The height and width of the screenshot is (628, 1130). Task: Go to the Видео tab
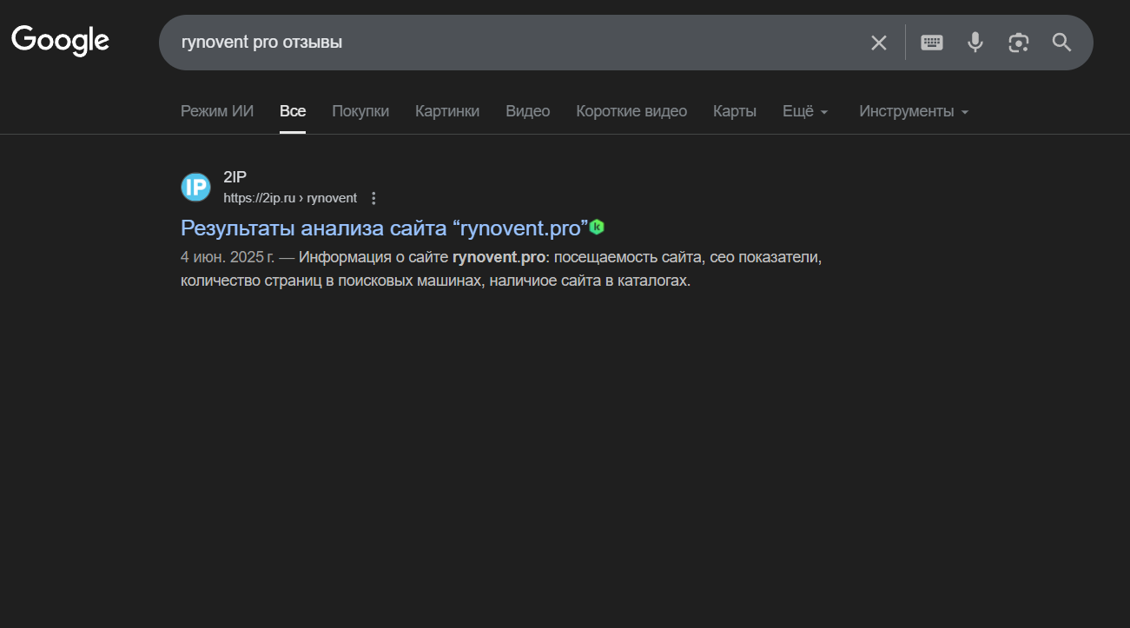tap(528, 111)
